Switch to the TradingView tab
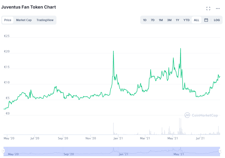This screenshot has width=225, height=158. 45,20
